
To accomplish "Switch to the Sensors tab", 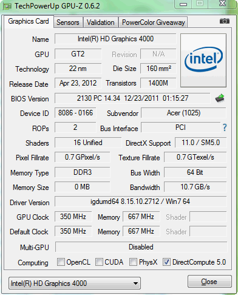I will (68, 22).
